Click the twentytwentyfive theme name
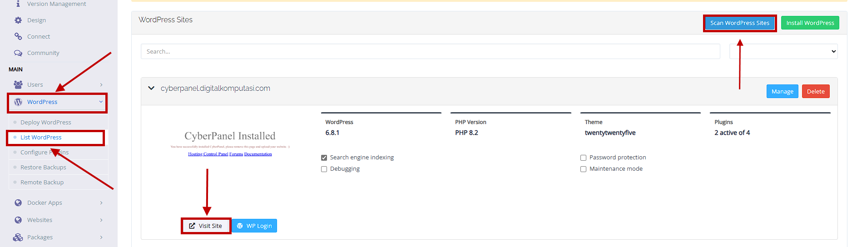Screen dimensions: 852x247 pos(610,133)
